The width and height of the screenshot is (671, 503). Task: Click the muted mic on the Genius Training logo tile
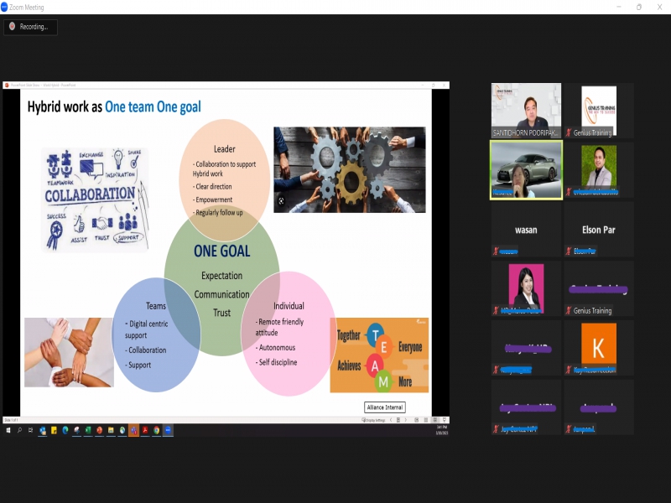[569, 132]
